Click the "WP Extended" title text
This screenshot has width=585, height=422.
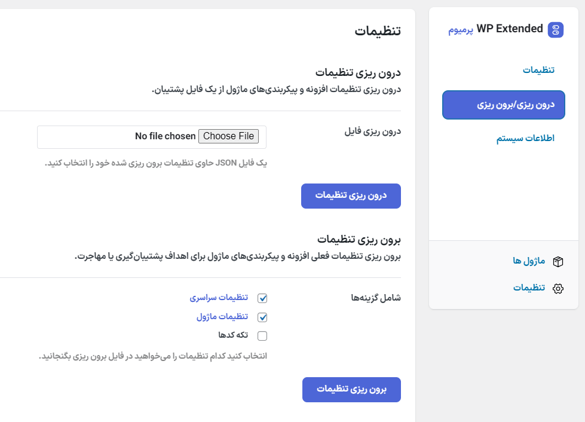[x=509, y=28]
